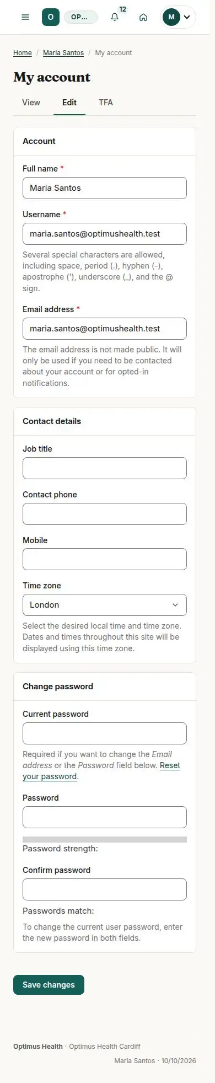Open the user avatar M menu

pyautogui.click(x=178, y=17)
